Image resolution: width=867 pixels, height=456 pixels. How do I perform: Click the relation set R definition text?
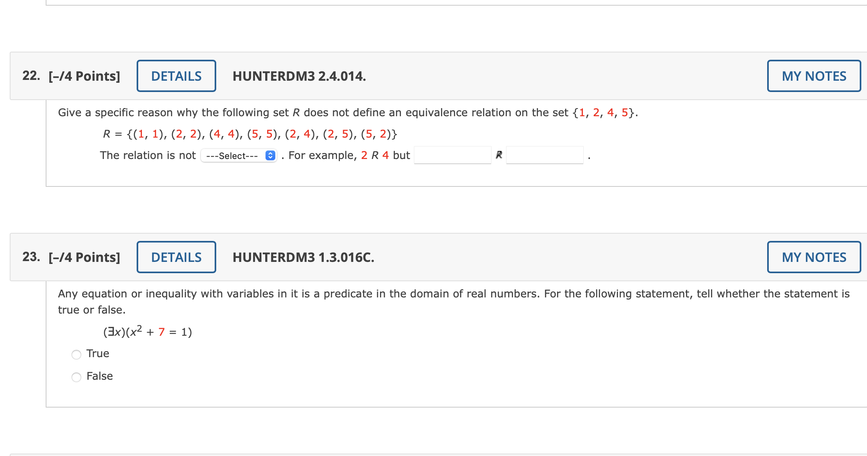pos(250,134)
